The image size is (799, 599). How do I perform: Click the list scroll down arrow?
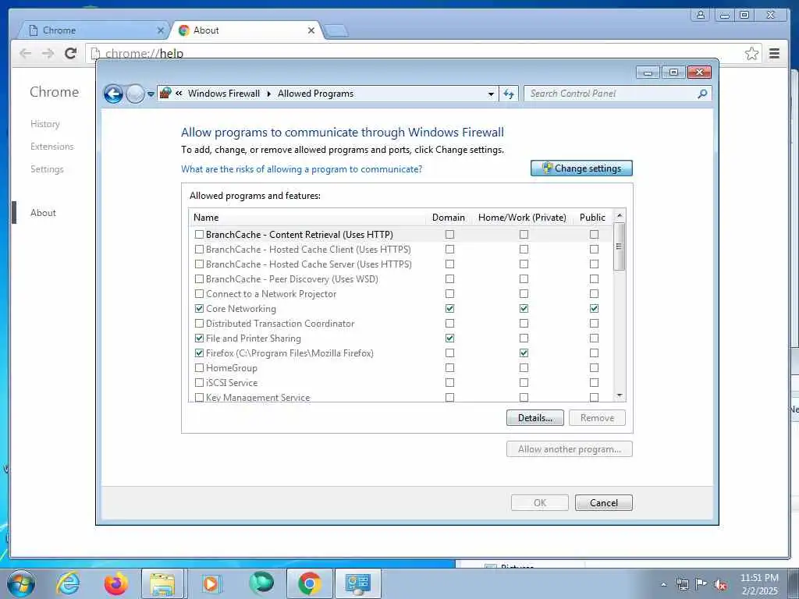pos(620,395)
